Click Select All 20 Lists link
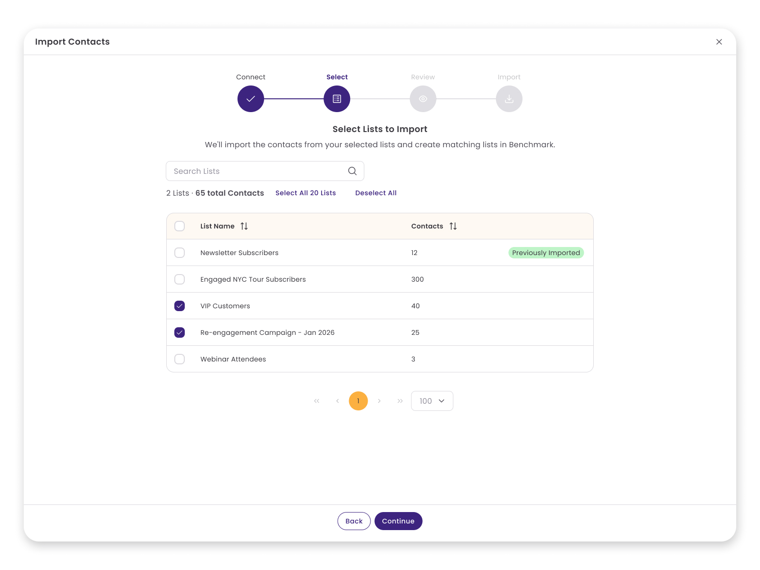The image size is (760, 570). 305,193
